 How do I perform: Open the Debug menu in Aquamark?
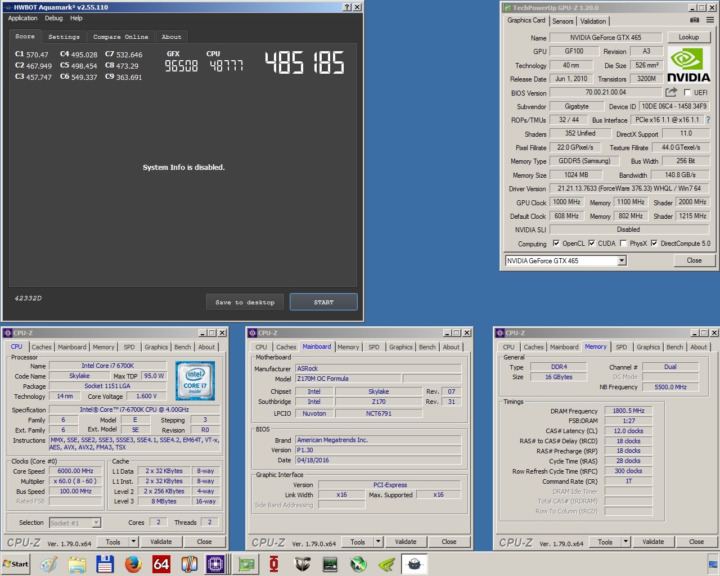[x=54, y=18]
